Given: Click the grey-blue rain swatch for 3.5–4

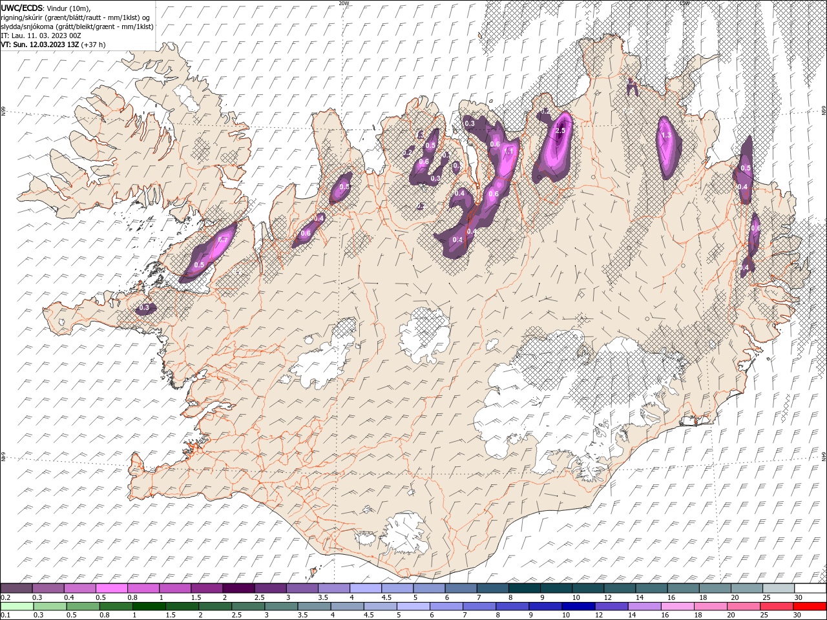Looking at the screenshot, I should pyautogui.click(x=313, y=606).
